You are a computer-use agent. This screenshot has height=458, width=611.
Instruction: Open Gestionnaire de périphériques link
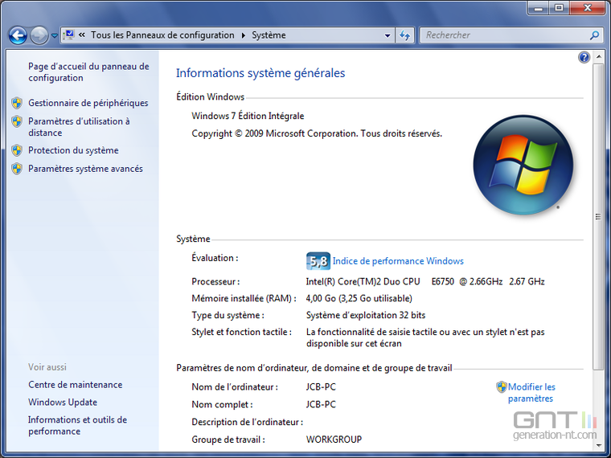pyautogui.click(x=88, y=103)
